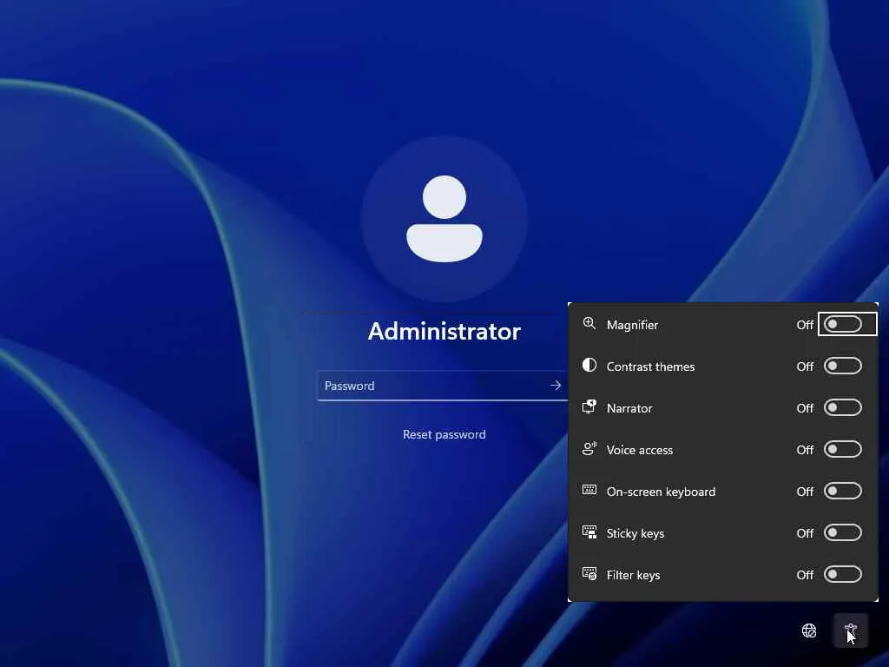This screenshot has height=667, width=889.
Task: Turn on the Magnifier toggle
Action: [x=843, y=325]
